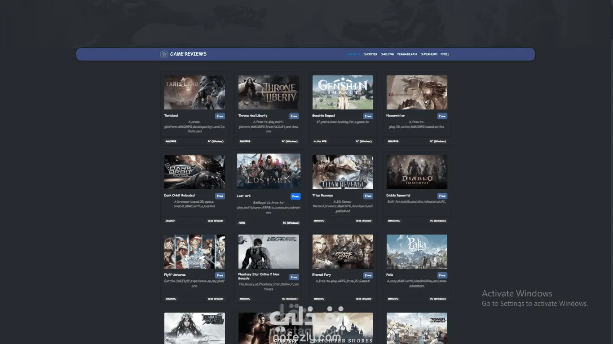Click the Neverwinter title text
613x344 pixels.
tap(396, 116)
